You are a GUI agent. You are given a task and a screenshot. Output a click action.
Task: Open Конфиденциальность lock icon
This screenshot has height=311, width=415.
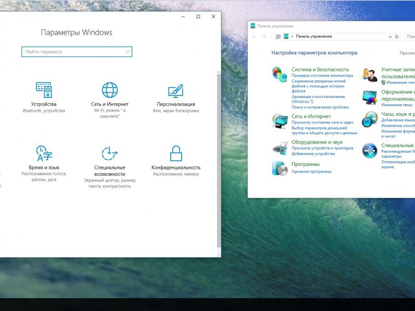coord(176,153)
